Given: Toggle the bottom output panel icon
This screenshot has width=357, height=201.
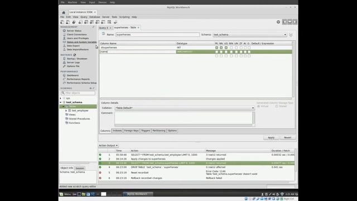Looking at the screenshot, I should tap(290, 22).
